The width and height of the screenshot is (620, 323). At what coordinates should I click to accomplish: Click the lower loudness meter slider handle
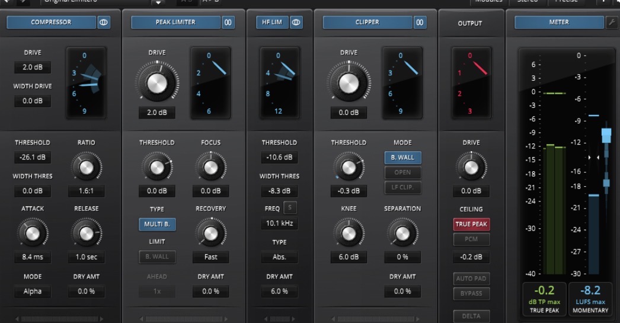(x=606, y=183)
